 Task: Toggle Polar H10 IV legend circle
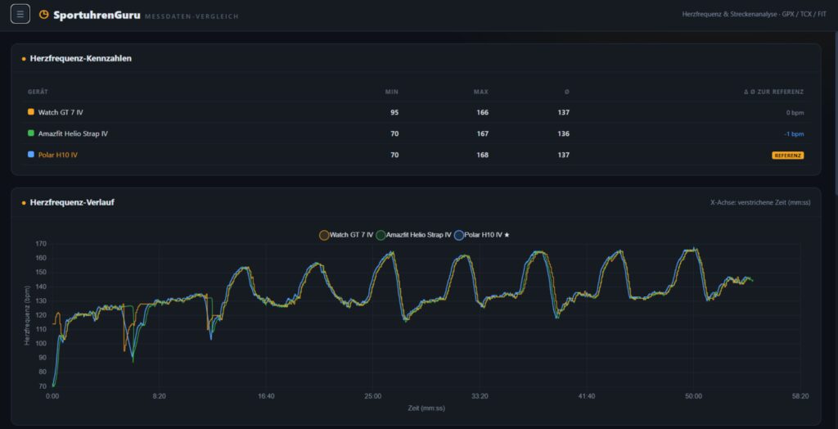(x=458, y=235)
